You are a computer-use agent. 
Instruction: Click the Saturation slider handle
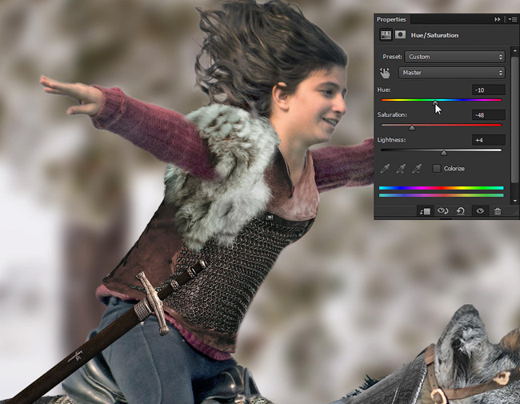[411, 128]
